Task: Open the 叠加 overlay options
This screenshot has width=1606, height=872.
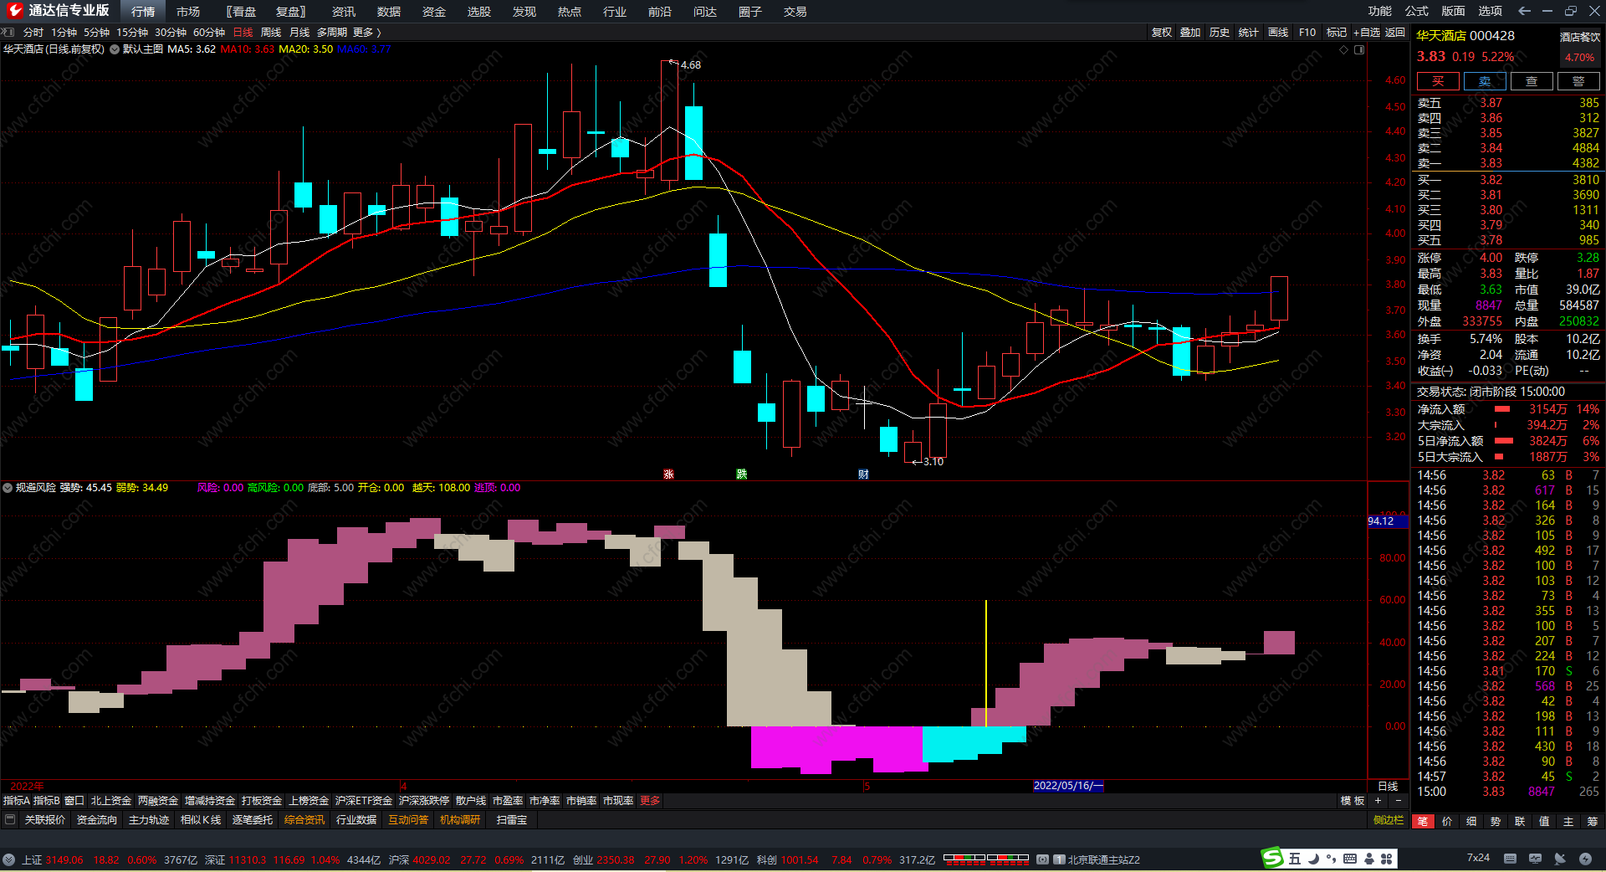Action: (1190, 33)
